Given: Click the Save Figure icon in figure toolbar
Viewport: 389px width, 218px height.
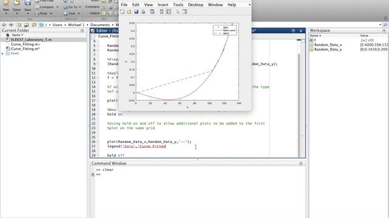Looking at the screenshot, I should pos(136,12).
